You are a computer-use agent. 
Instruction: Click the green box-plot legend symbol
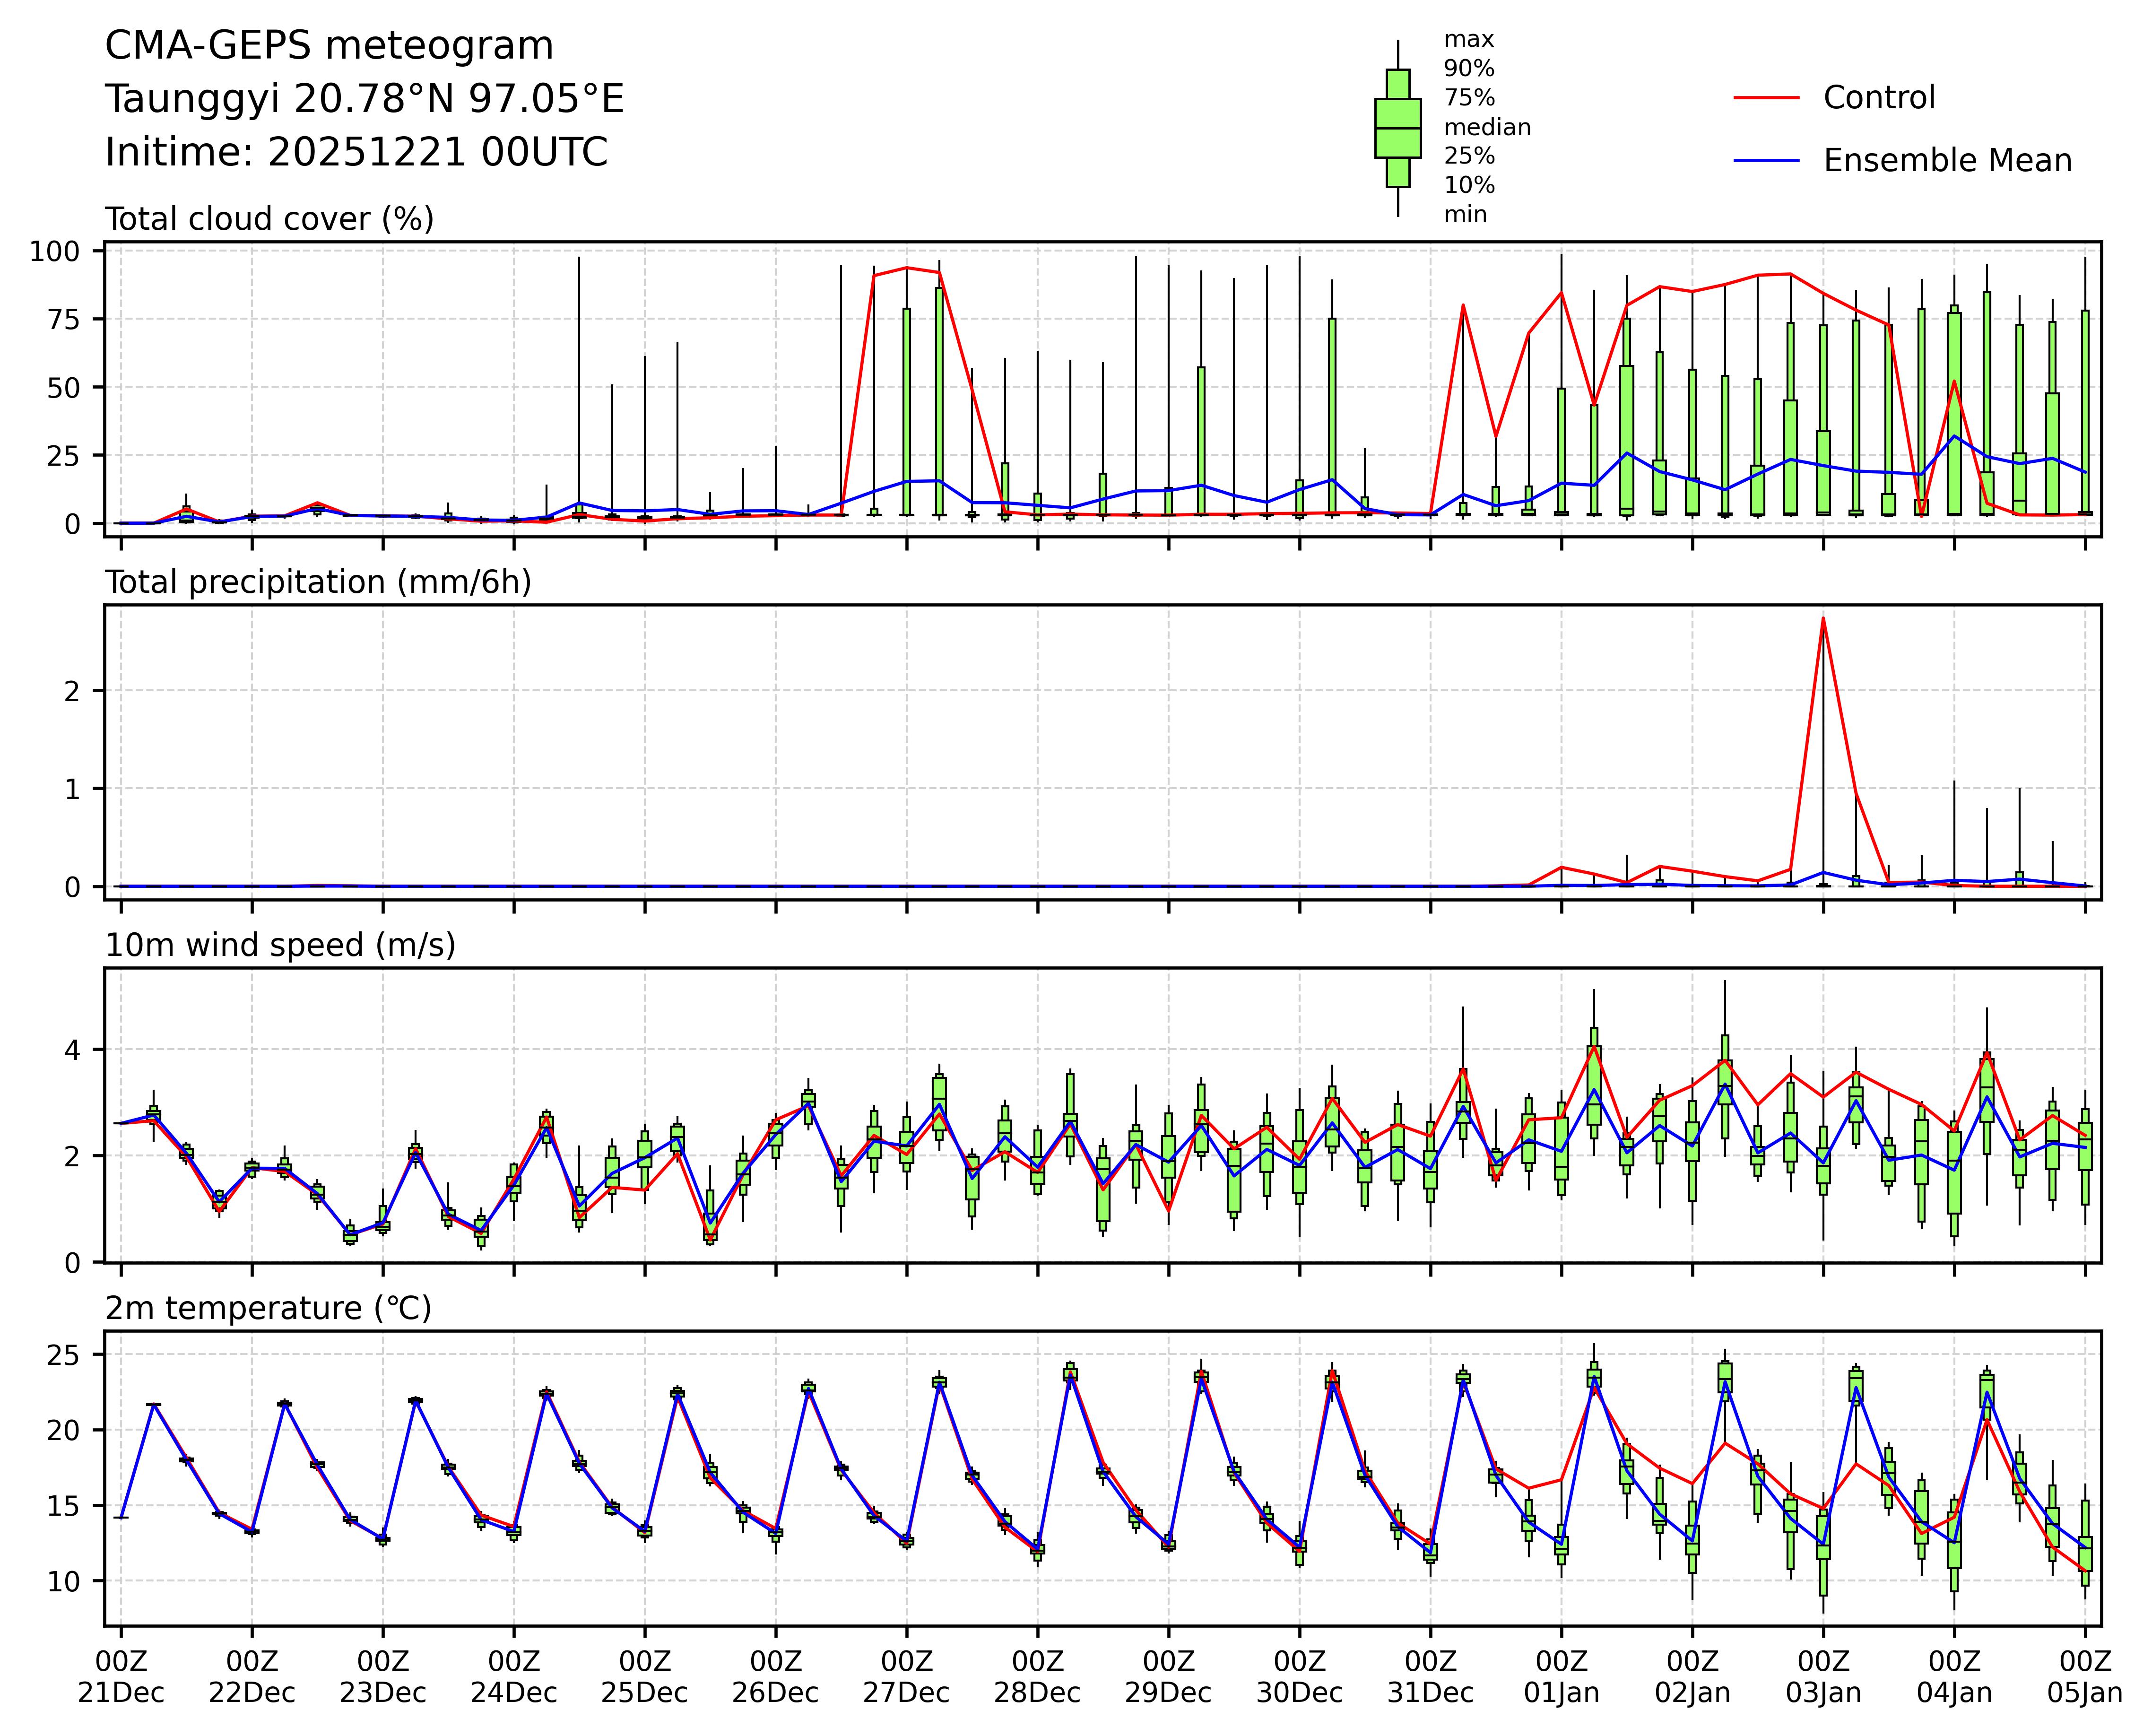1397,128
